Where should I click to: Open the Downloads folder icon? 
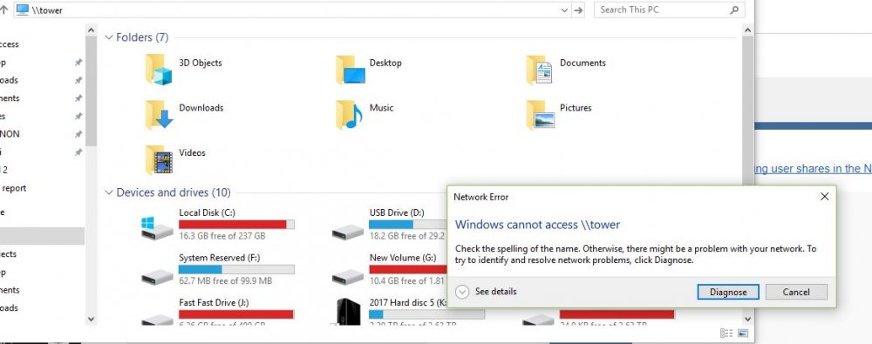click(159, 114)
